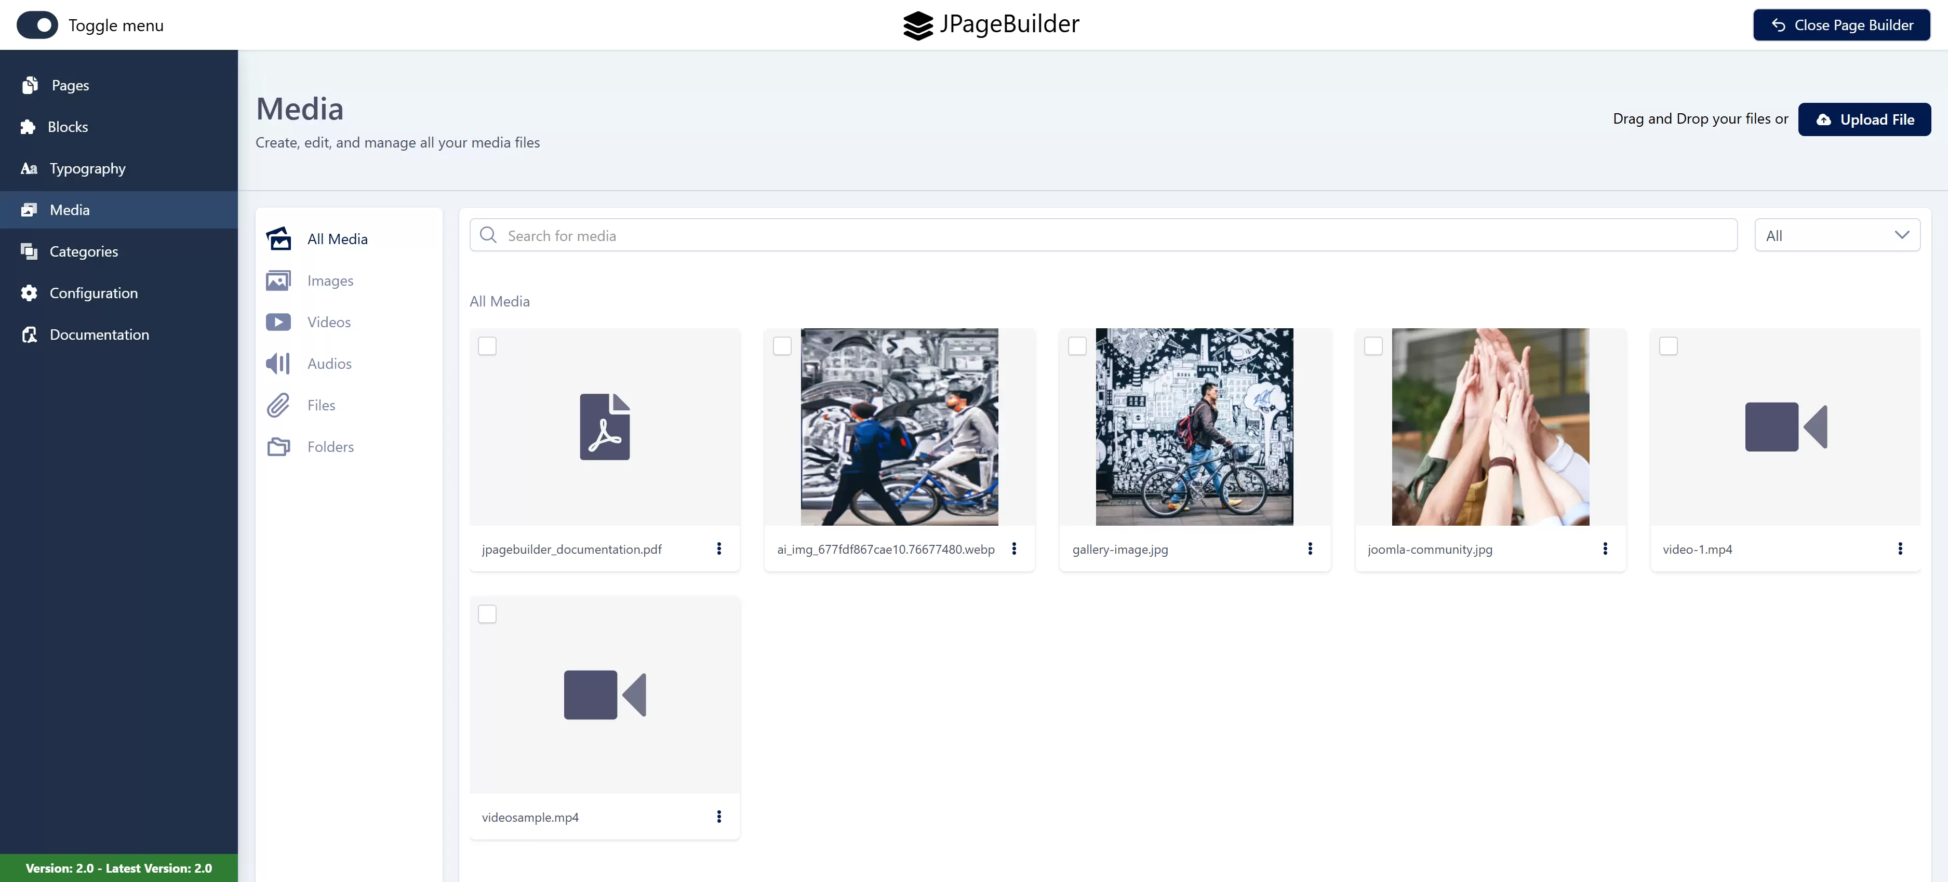Open joomla-community.jpg thumbnail
This screenshot has width=1948, height=882.
tap(1490, 426)
